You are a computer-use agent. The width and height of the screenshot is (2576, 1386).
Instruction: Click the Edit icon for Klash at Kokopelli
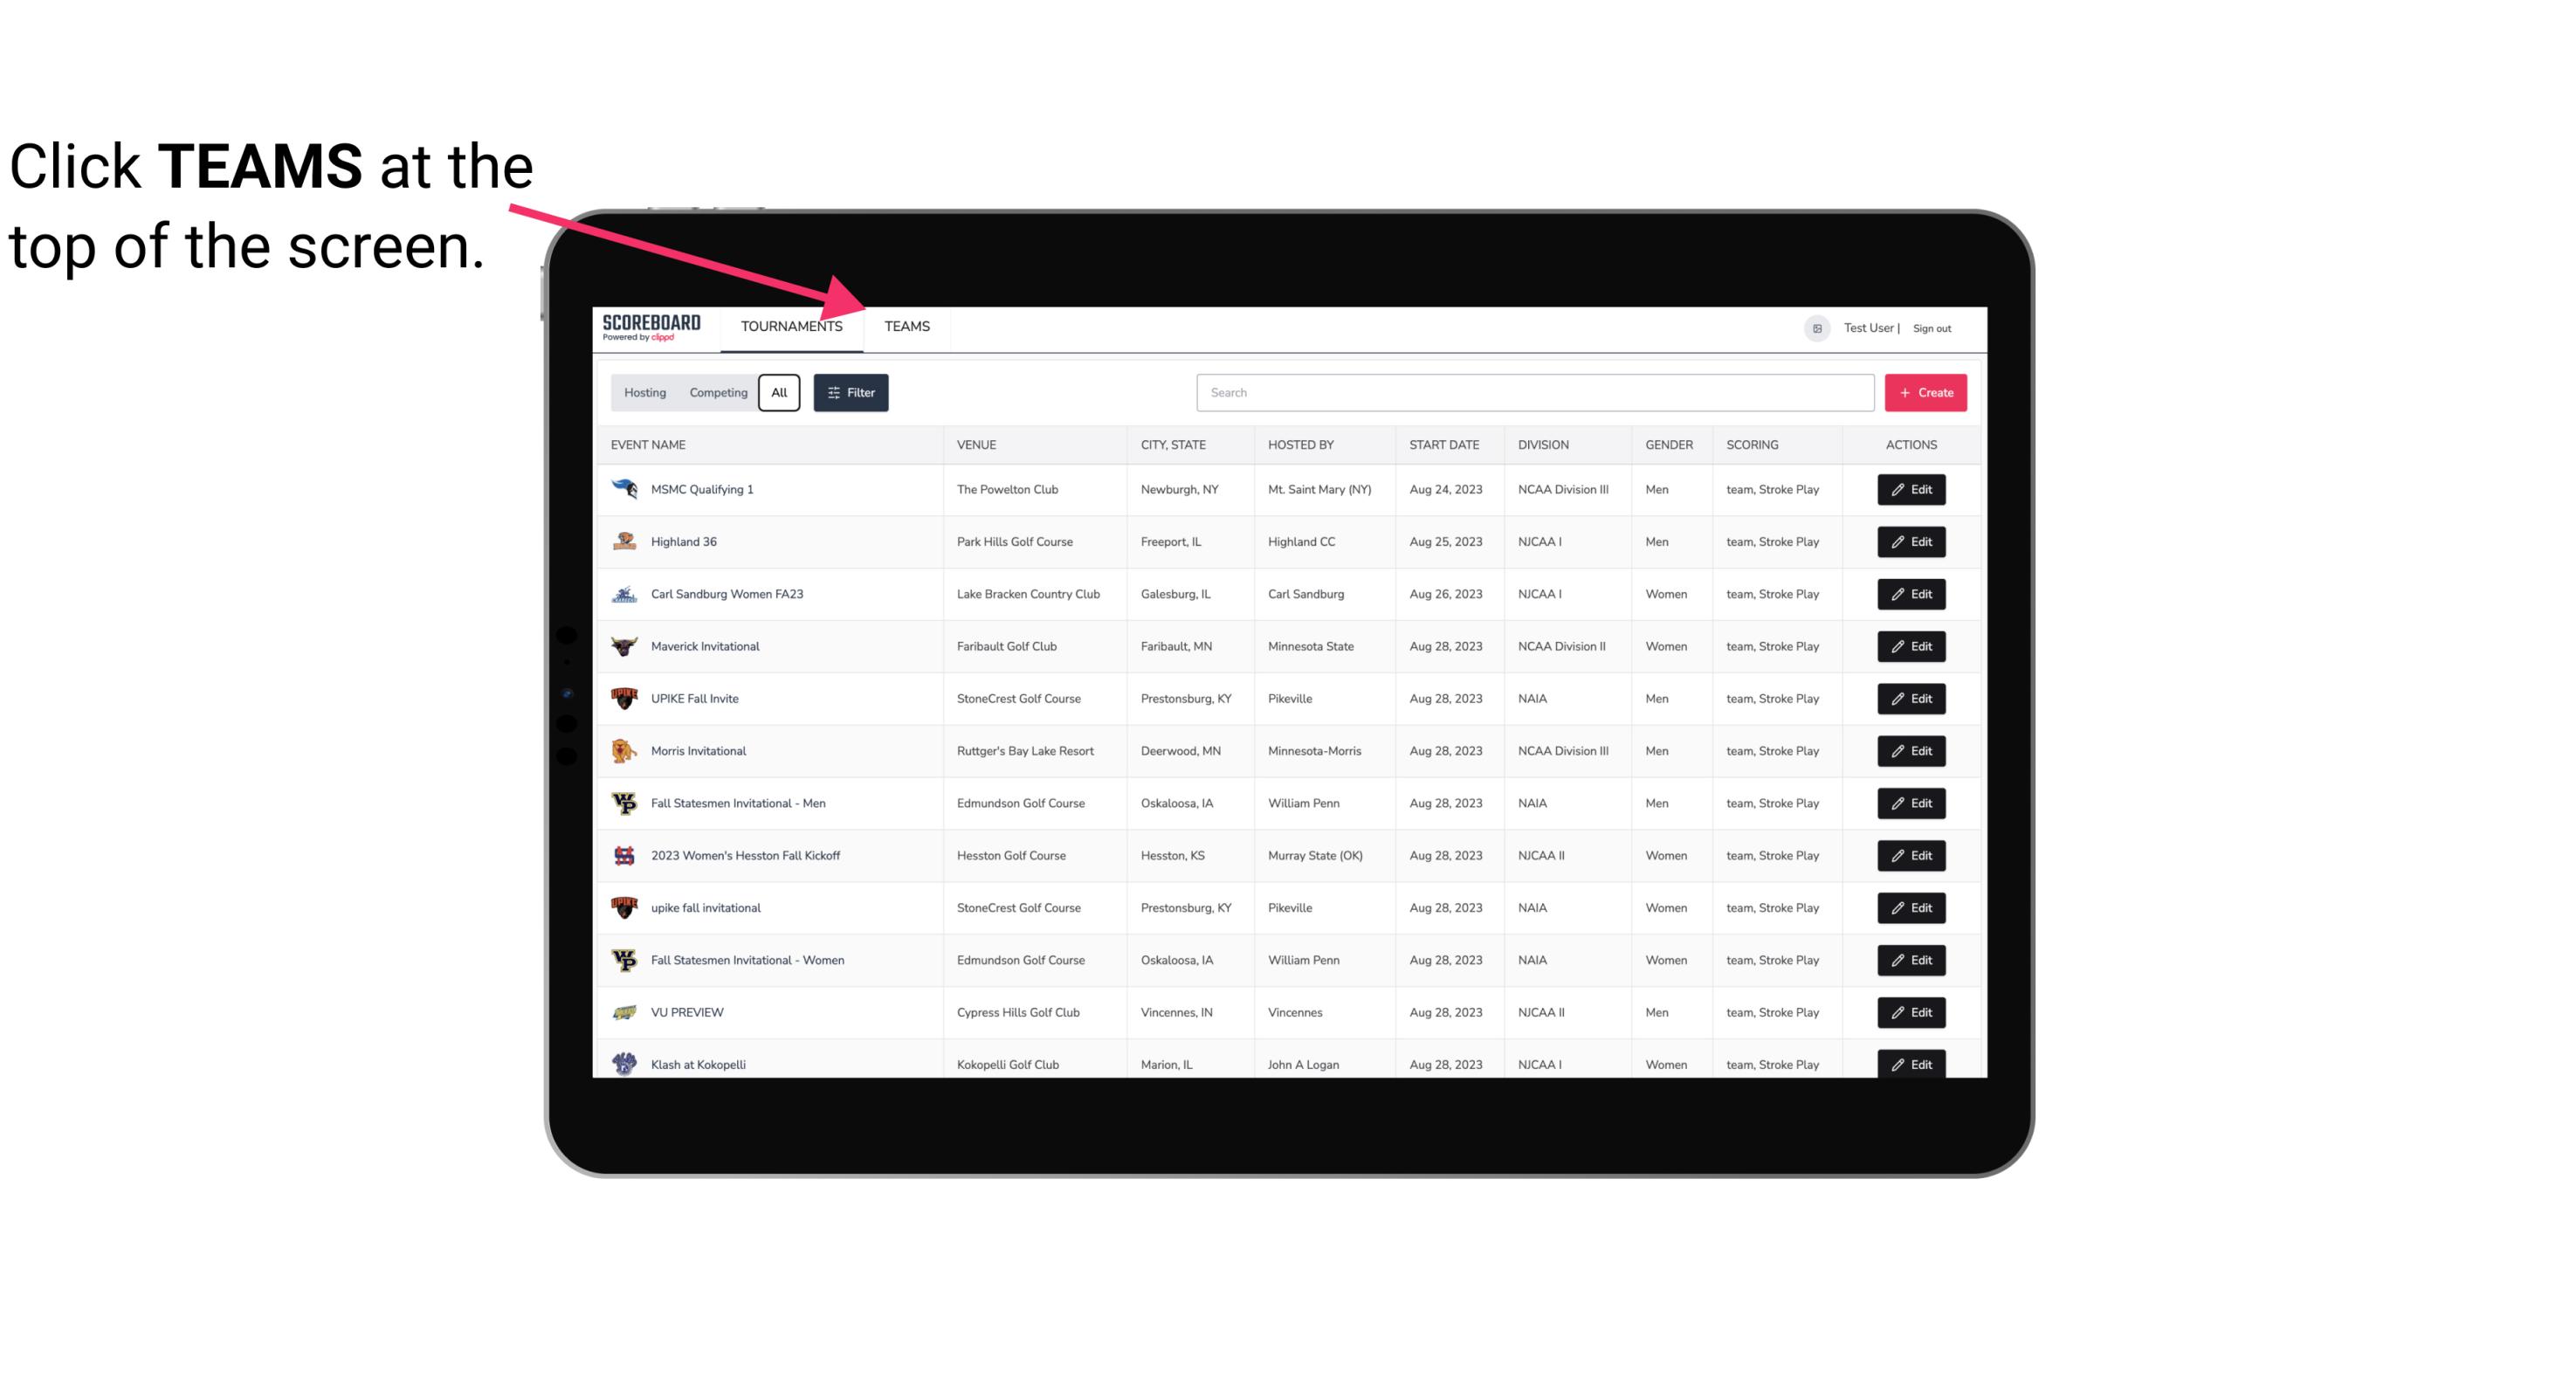coord(1912,1064)
